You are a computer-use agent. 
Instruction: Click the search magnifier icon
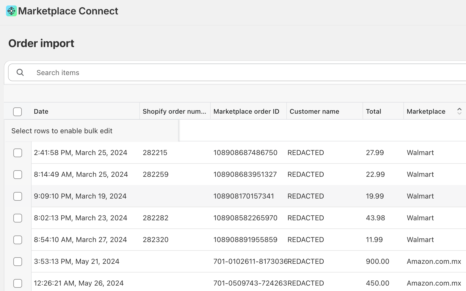pos(20,72)
